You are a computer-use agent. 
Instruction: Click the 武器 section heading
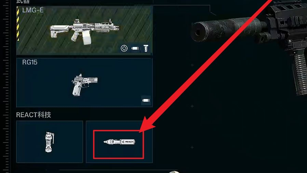click(23, 2)
